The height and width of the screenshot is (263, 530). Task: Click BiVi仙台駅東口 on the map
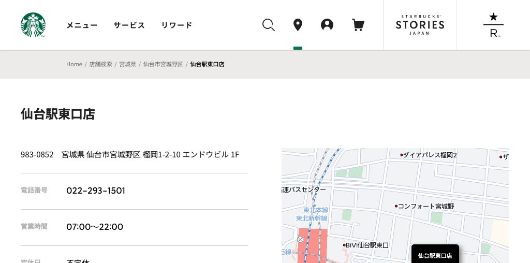click(366, 245)
